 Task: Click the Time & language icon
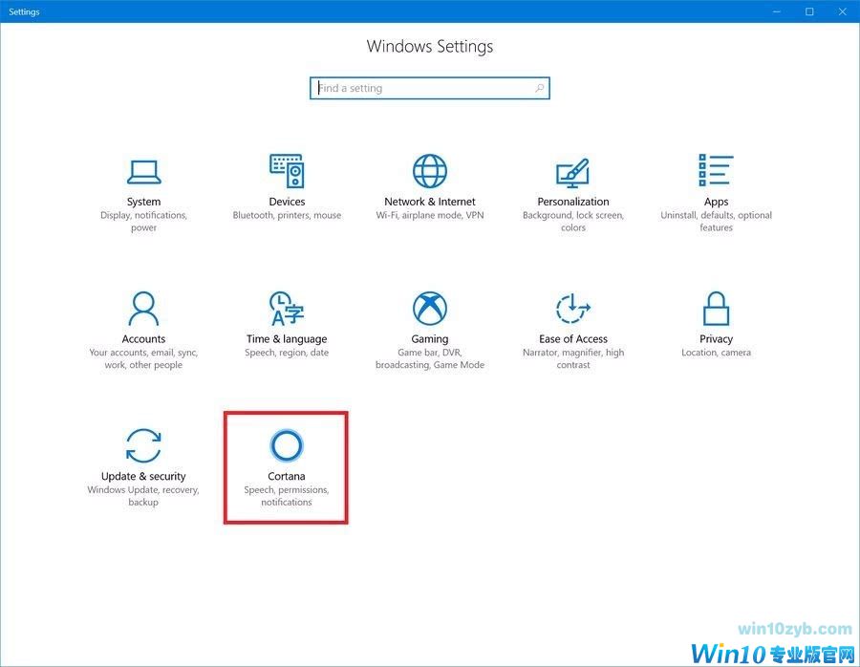tap(287, 309)
